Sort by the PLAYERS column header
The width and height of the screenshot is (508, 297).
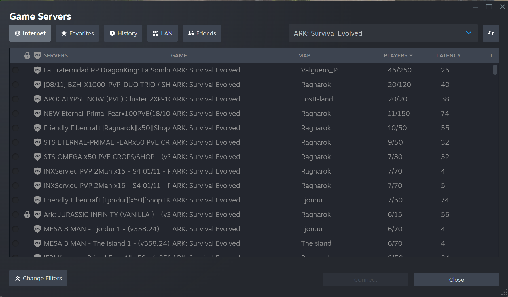tap(398, 55)
